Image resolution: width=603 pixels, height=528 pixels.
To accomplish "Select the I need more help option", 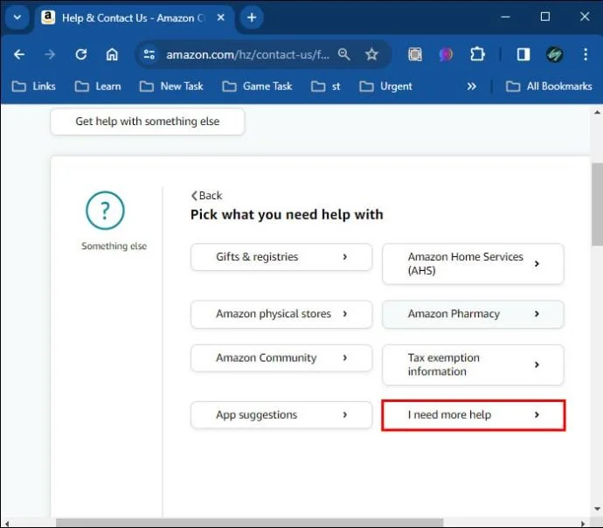I will coord(473,415).
